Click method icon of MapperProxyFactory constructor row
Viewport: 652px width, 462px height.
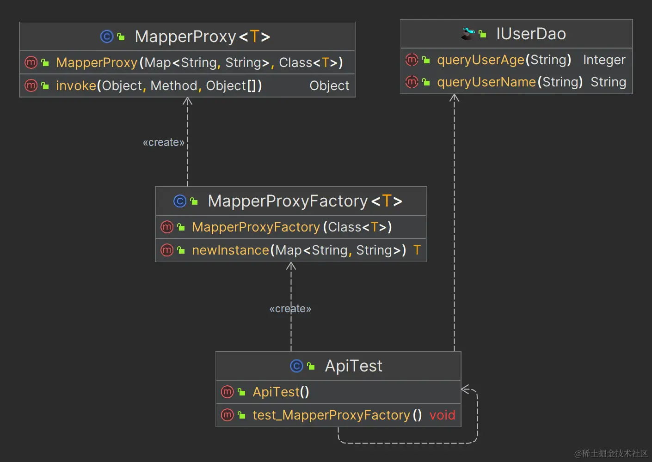167,227
